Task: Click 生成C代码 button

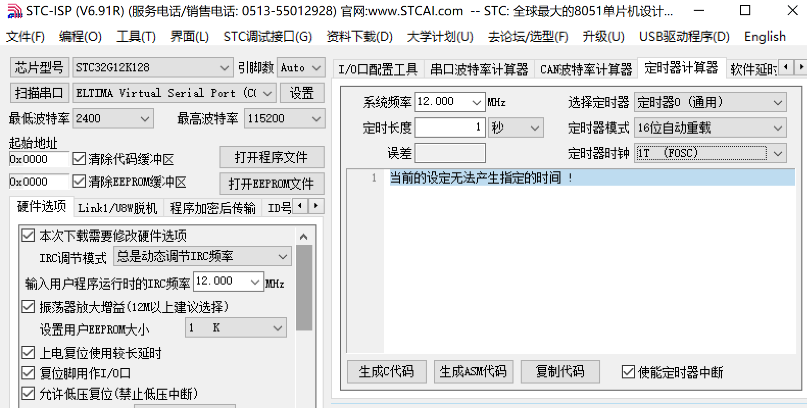Action: tap(386, 371)
